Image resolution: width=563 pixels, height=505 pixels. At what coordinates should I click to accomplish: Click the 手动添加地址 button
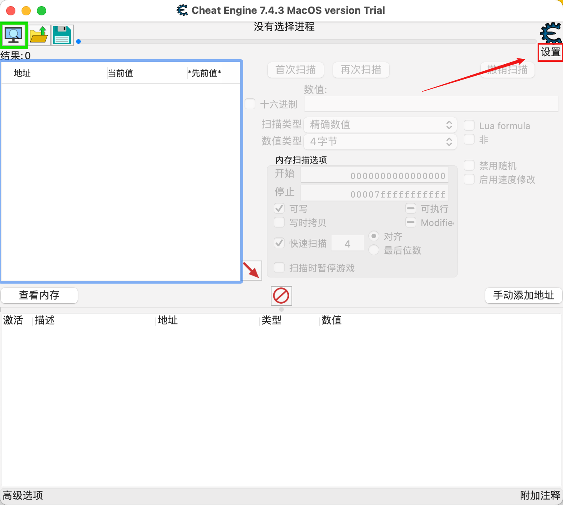pyautogui.click(x=523, y=295)
